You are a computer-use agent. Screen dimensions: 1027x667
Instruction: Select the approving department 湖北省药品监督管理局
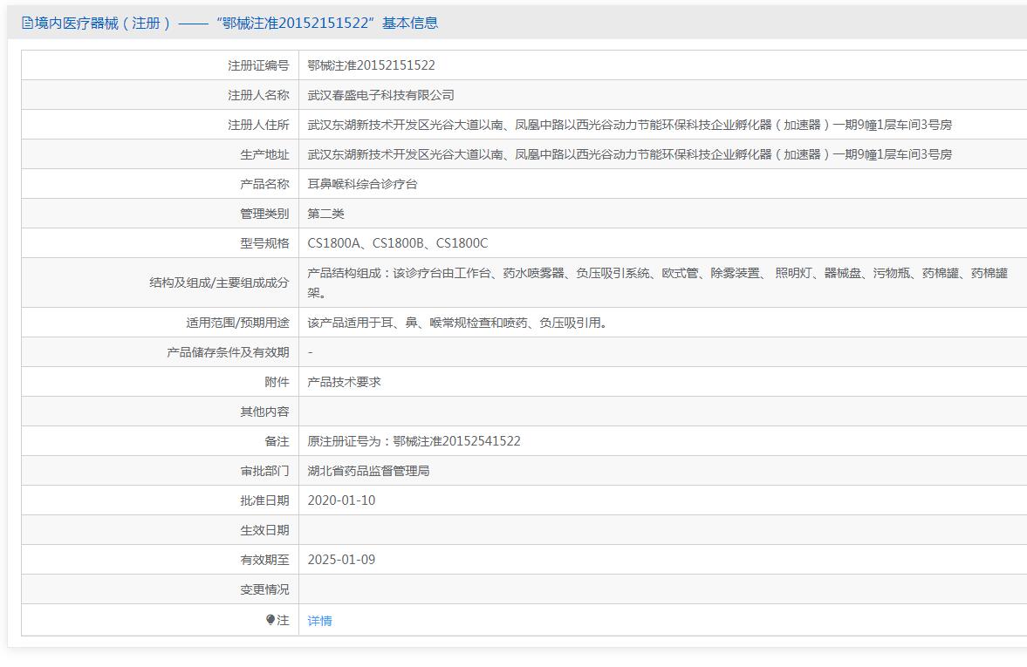(368, 471)
